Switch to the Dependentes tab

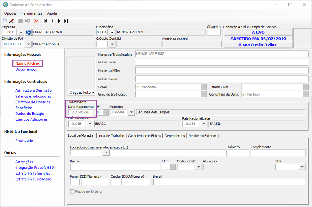pyautogui.click(x=175, y=136)
